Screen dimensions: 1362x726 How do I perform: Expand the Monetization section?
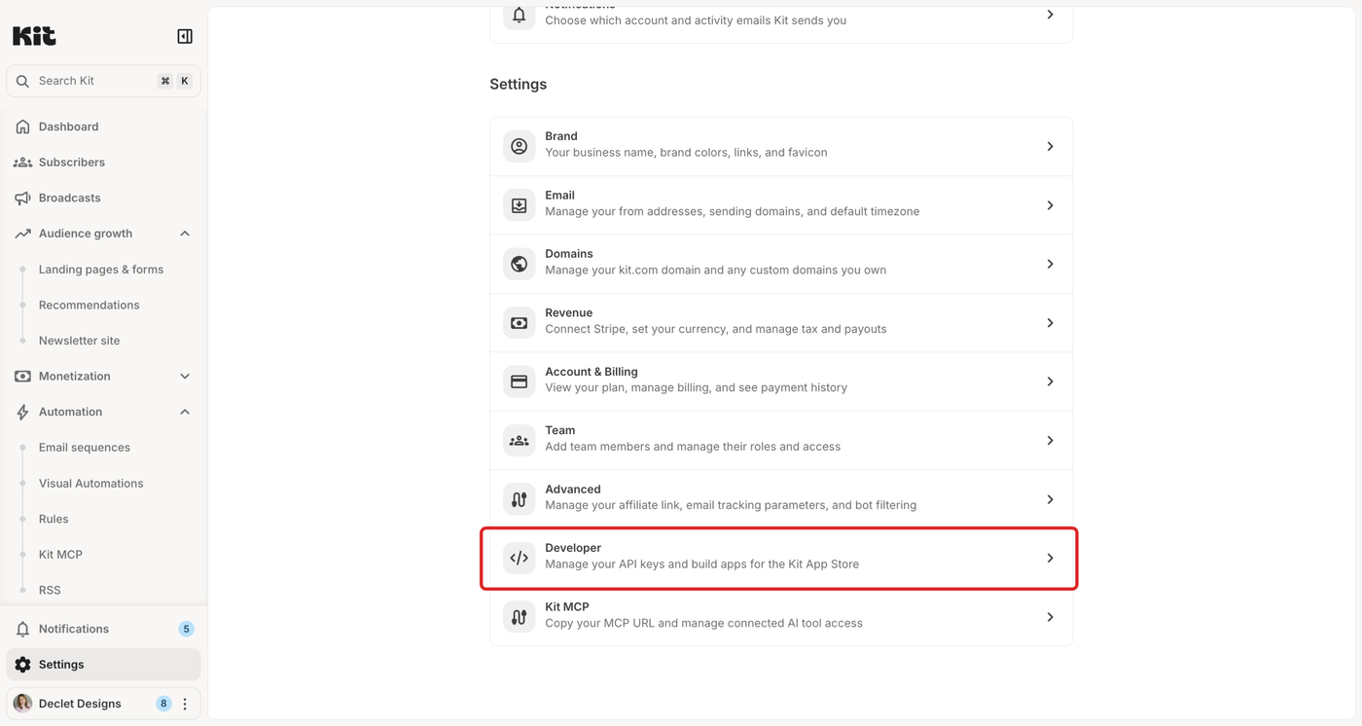point(185,377)
